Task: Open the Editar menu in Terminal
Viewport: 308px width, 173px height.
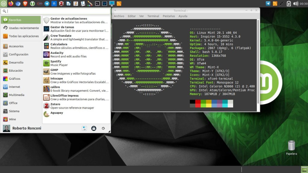Action: point(131,16)
